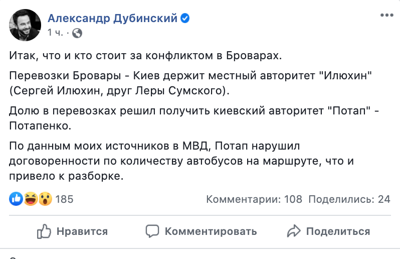Click the blue Like reaction emoji
Image resolution: width=400 pixels, height=259 pixels.
tap(16, 199)
